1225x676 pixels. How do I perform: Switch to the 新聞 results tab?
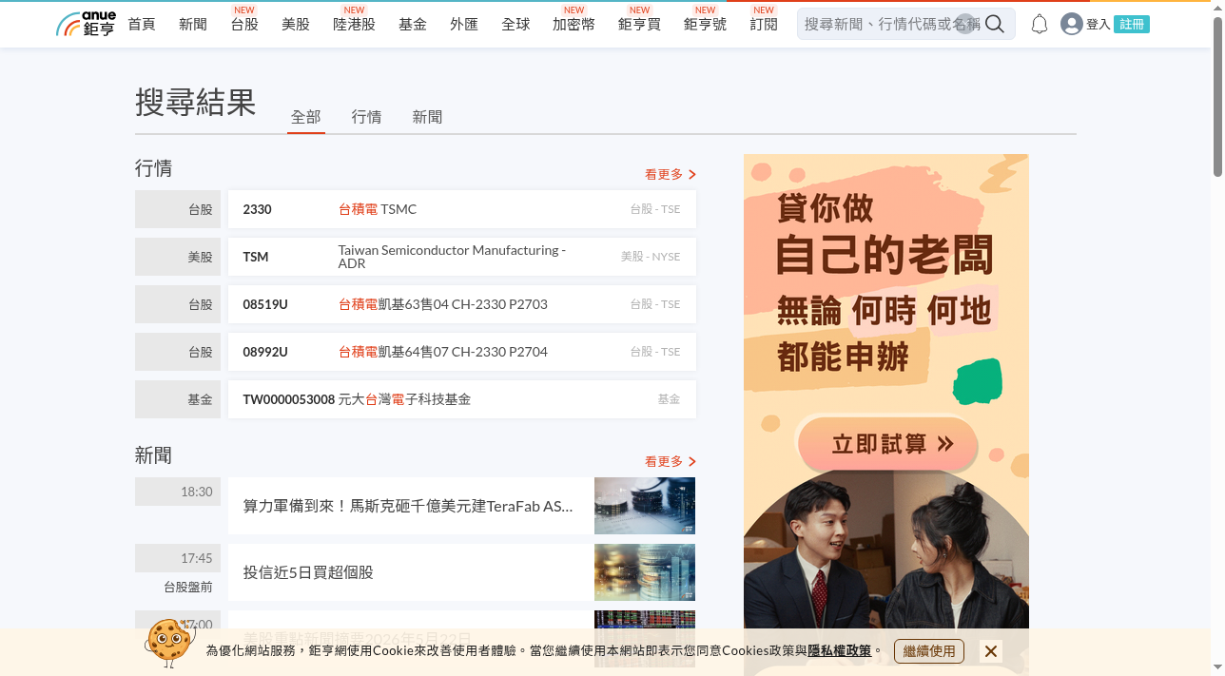click(x=427, y=117)
